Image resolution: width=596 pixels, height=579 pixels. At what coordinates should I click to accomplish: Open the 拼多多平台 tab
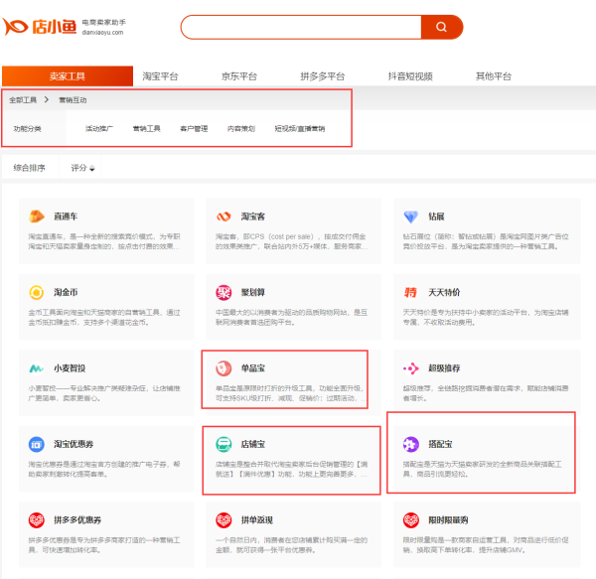[322, 76]
